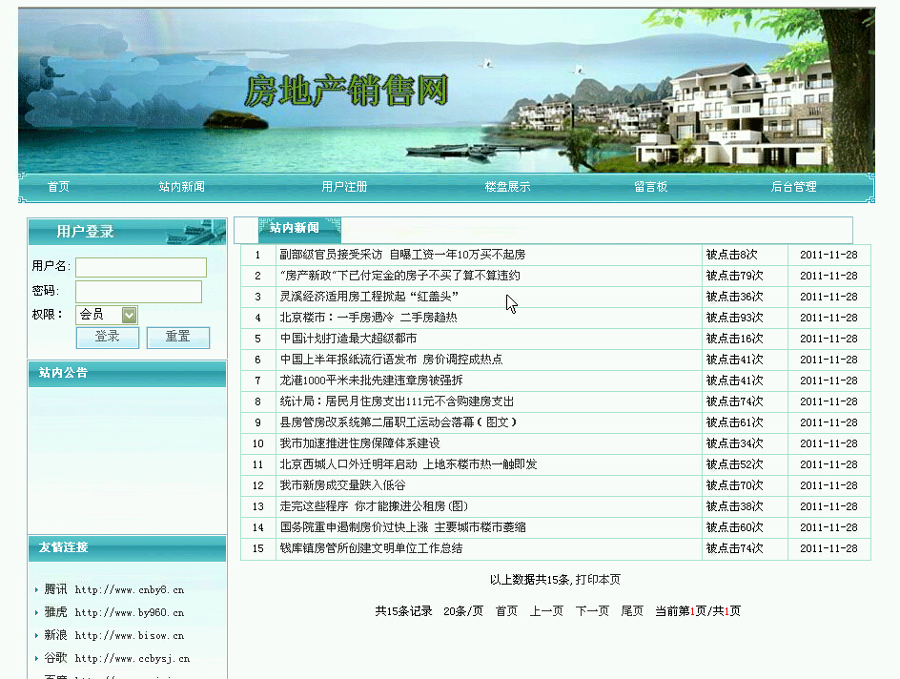Click the 房地产销售网 site title banner
This screenshot has width=900, height=679.
[x=346, y=91]
